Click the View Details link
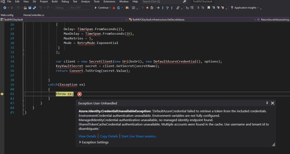The height and width of the screenshot is (154, 290). tap(87, 136)
